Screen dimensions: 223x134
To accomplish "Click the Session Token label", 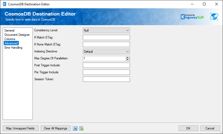I will pyautogui.click(x=44, y=79).
